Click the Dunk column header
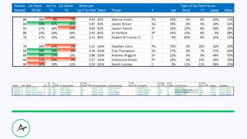Image resolution: width=247 pixels, height=139 pixels. (186, 10)
